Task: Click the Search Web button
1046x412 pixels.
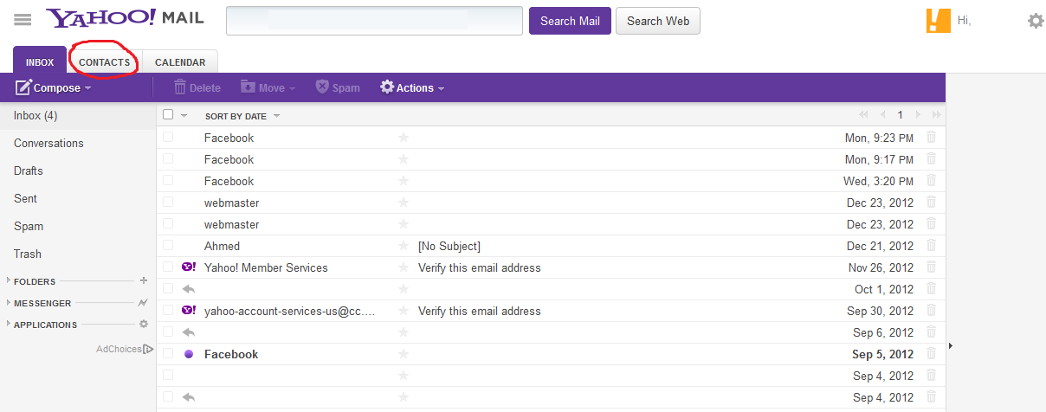Action: point(658,21)
